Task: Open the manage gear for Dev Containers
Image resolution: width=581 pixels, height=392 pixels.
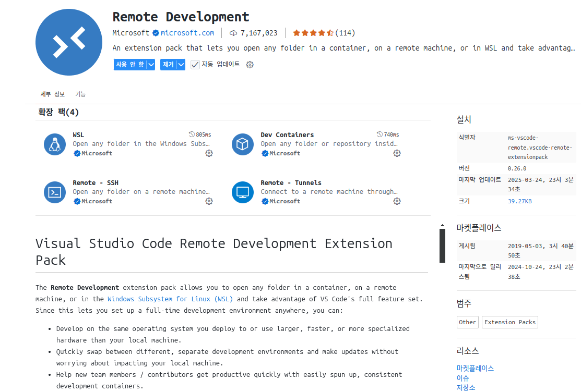Action: (x=397, y=153)
